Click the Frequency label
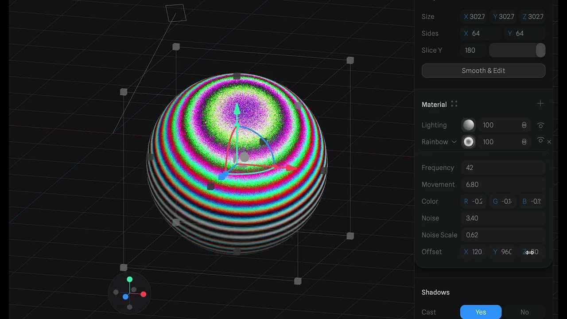Viewport: 567px width, 319px height. click(x=438, y=167)
